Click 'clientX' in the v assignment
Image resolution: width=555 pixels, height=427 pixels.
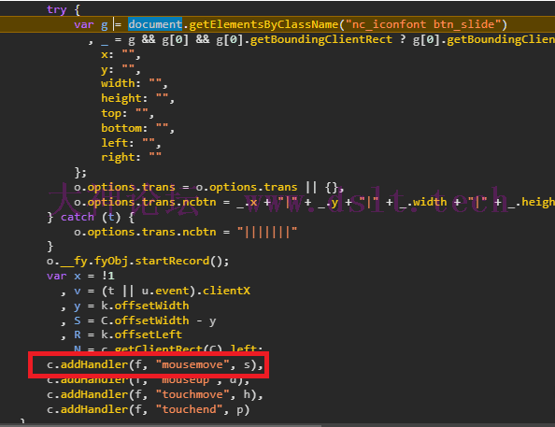pyautogui.click(x=226, y=291)
